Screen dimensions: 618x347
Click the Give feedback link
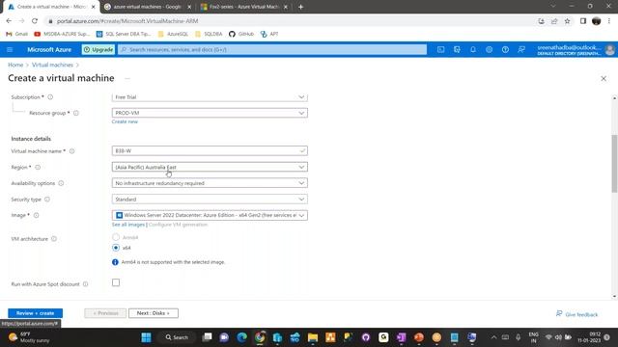(x=576, y=314)
